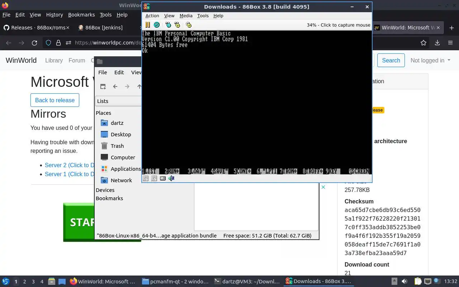The height and width of the screenshot is (287, 459).
Task: Open Forum link on WinWorld navbar
Action: [77, 60]
